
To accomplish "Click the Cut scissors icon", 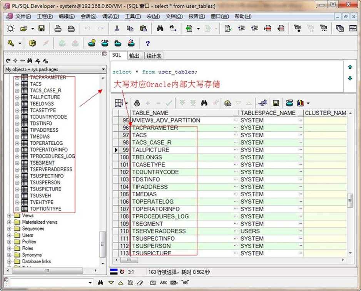I will point(117,28).
